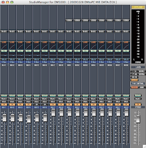146x148 pixels.
Task: Click the INSERT button on AUX1
Action: pyautogui.click(x=4, y=31)
